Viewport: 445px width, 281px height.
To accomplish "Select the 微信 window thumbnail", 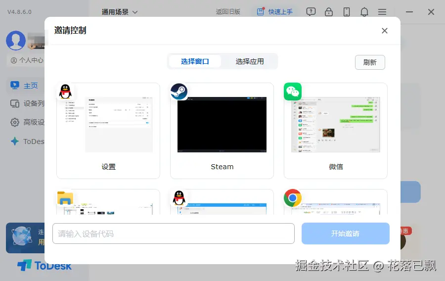I will tap(336, 131).
